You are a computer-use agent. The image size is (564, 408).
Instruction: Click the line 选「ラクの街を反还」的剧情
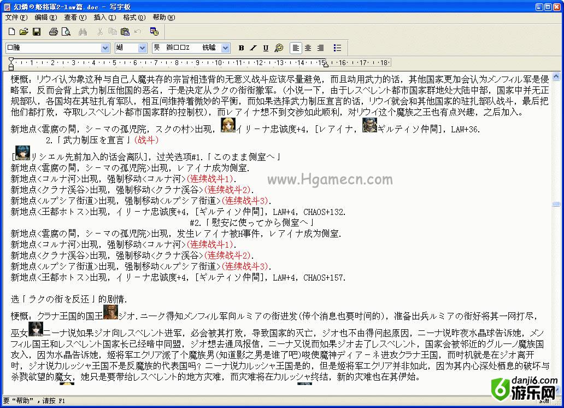click(69, 299)
